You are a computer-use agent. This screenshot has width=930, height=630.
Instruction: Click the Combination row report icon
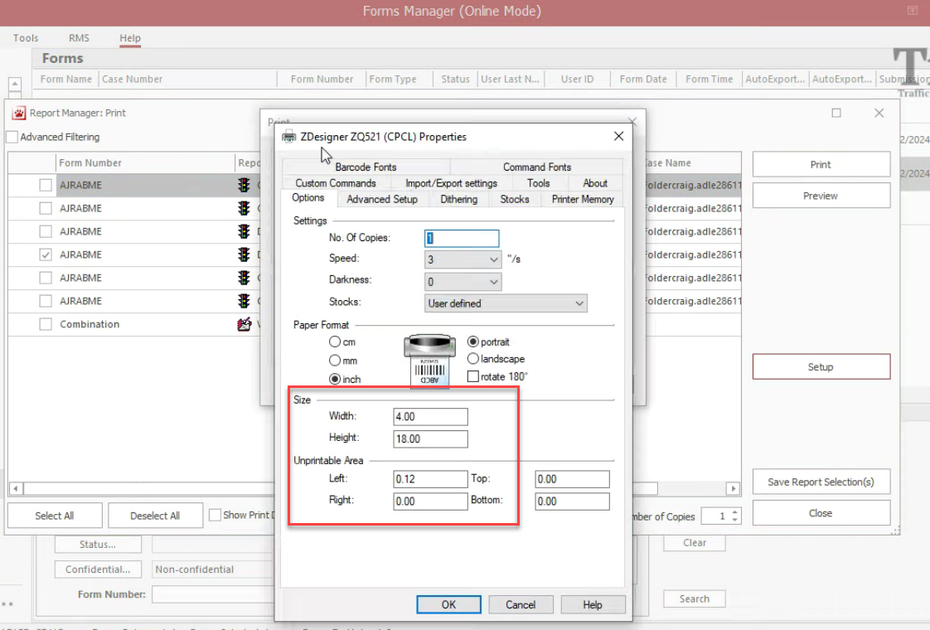(244, 324)
